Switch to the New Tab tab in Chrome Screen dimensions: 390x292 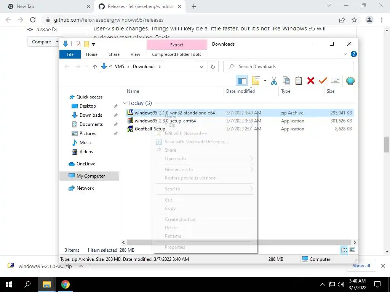point(47,6)
